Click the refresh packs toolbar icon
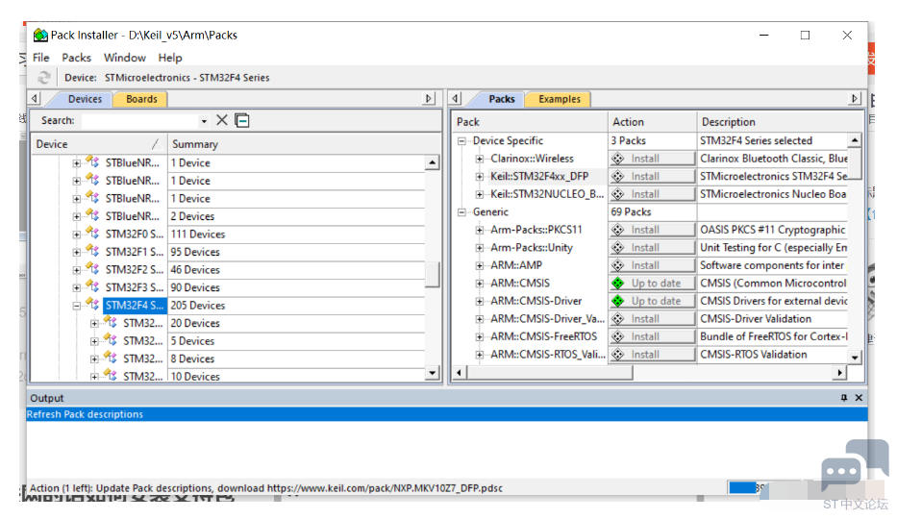Image resolution: width=897 pixels, height=519 pixels. point(44,77)
